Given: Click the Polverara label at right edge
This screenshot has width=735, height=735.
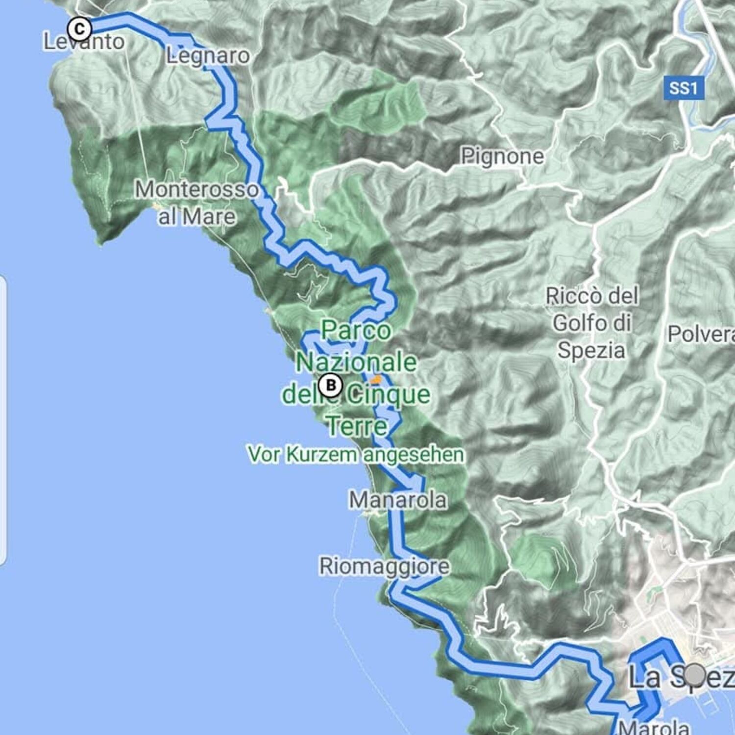Looking at the screenshot, I should (701, 334).
